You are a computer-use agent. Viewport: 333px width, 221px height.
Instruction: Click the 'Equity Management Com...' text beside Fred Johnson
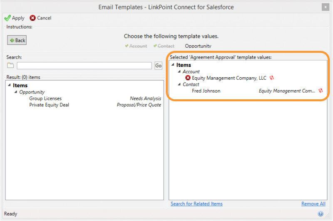pos(287,91)
